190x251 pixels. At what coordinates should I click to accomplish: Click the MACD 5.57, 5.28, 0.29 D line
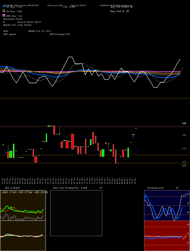point(17,25)
